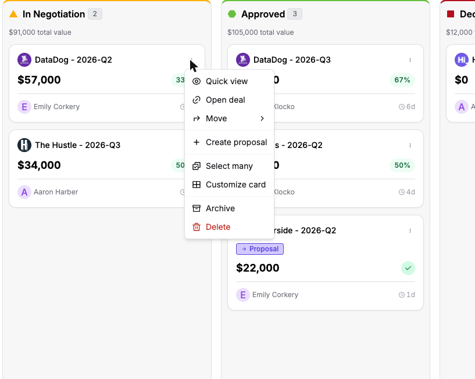Screen dimensions: 475x379
Task: Click the Select many checkbox icon
Action: [x=197, y=166]
